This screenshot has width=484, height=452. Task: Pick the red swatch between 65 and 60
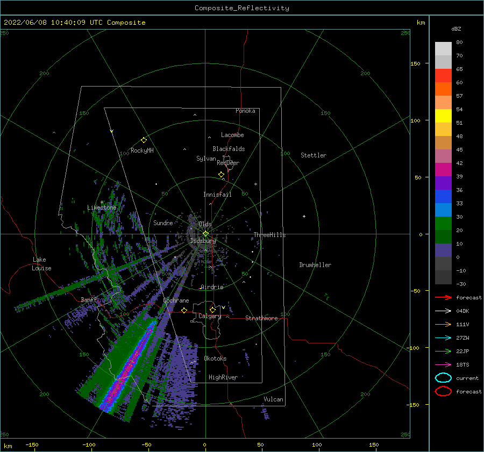coord(443,76)
